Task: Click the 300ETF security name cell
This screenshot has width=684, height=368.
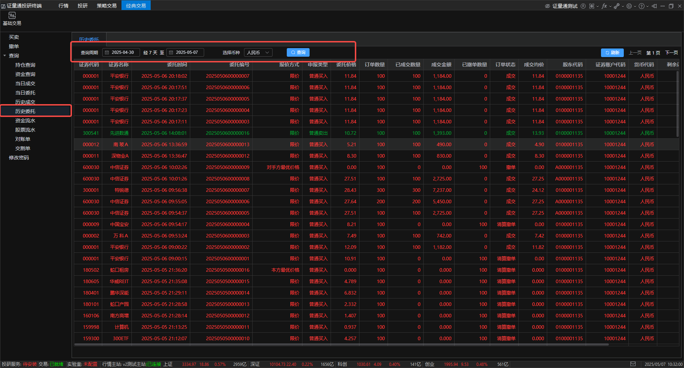Action: (x=121, y=338)
